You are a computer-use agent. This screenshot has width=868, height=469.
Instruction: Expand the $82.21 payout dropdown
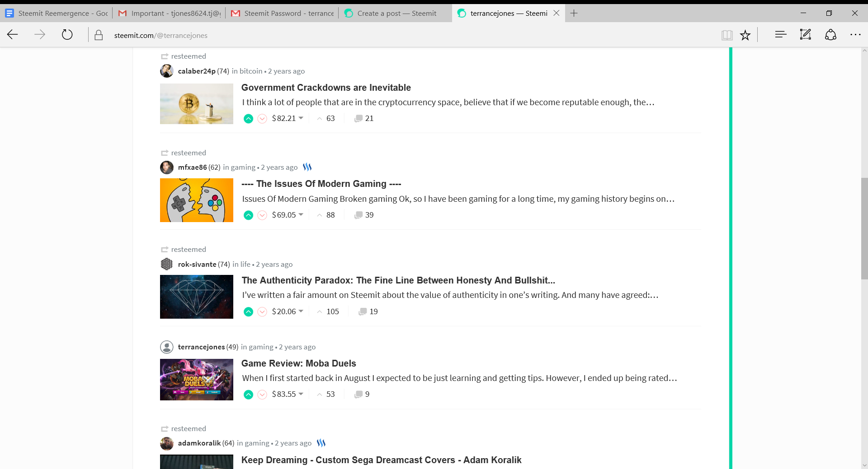(288, 118)
